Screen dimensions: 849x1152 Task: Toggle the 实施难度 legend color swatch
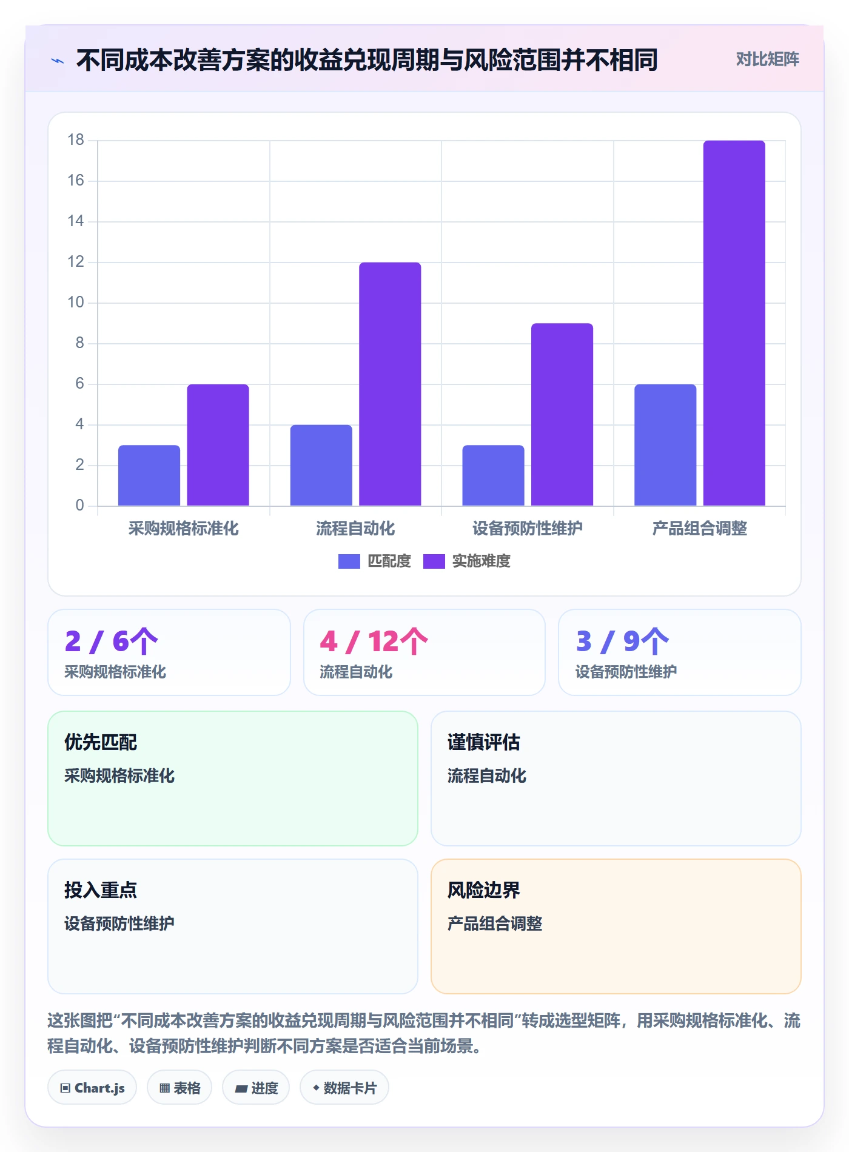434,561
